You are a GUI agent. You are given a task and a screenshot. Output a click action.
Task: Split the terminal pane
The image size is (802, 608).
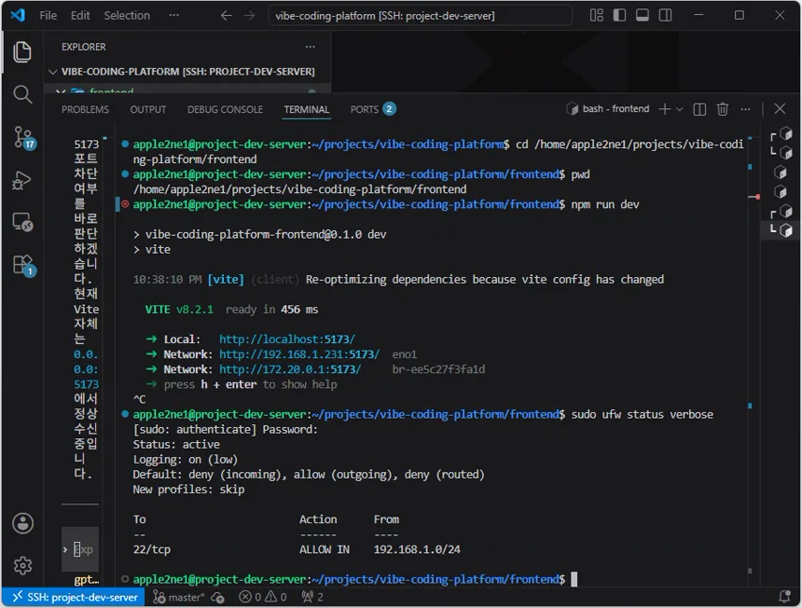[699, 109]
